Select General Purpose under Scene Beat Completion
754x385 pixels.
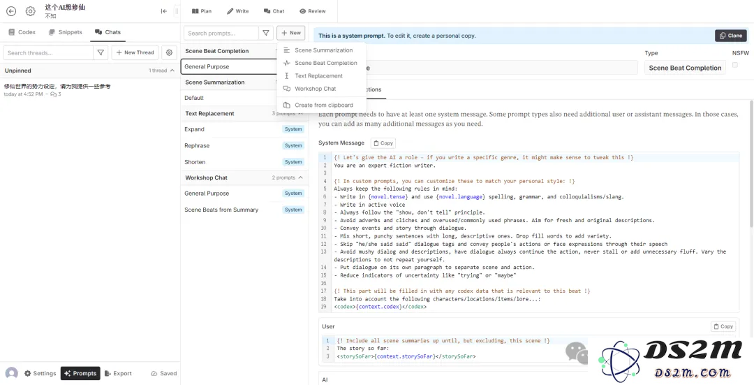click(x=230, y=67)
